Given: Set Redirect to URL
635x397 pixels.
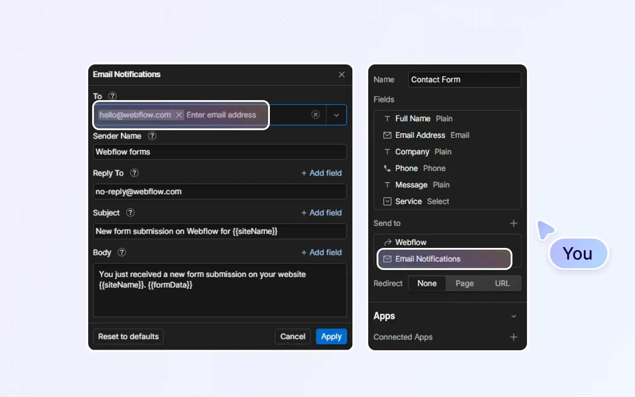Looking at the screenshot, I should coord(502,284).
